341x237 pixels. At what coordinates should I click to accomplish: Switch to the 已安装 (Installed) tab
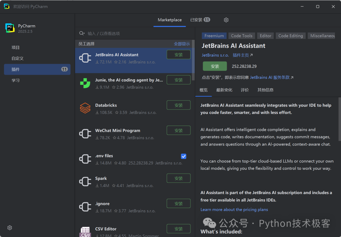coord(200,20)
